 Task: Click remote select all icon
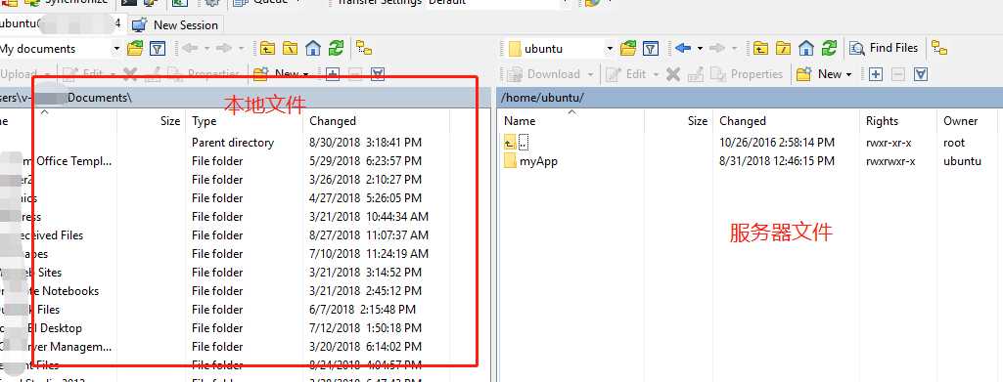[921, 74]
